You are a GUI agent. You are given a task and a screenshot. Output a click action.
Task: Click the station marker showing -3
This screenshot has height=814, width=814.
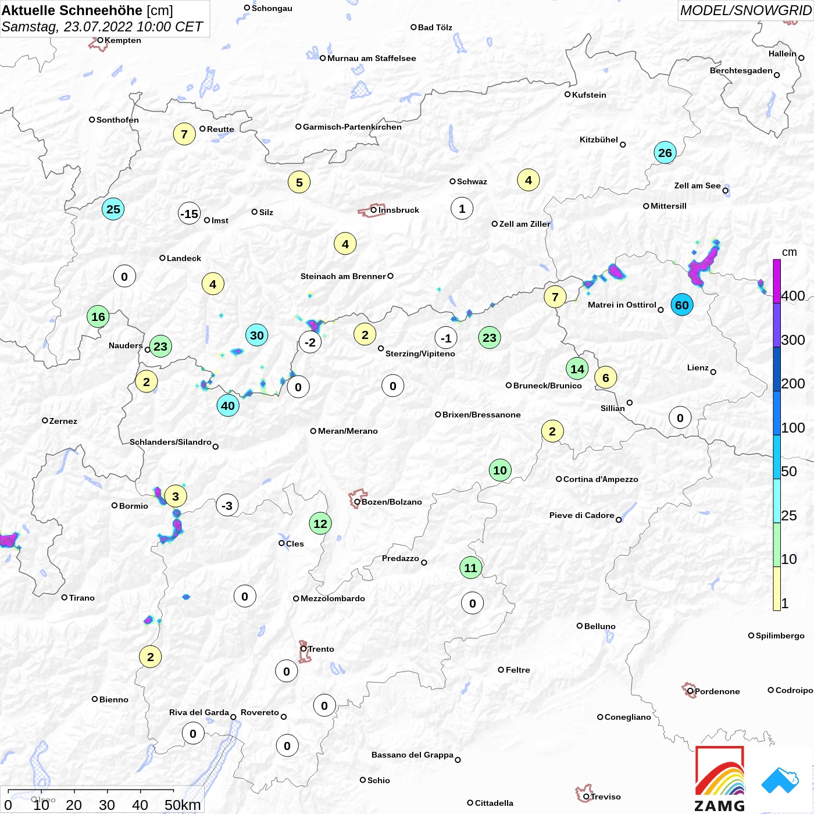227,506
